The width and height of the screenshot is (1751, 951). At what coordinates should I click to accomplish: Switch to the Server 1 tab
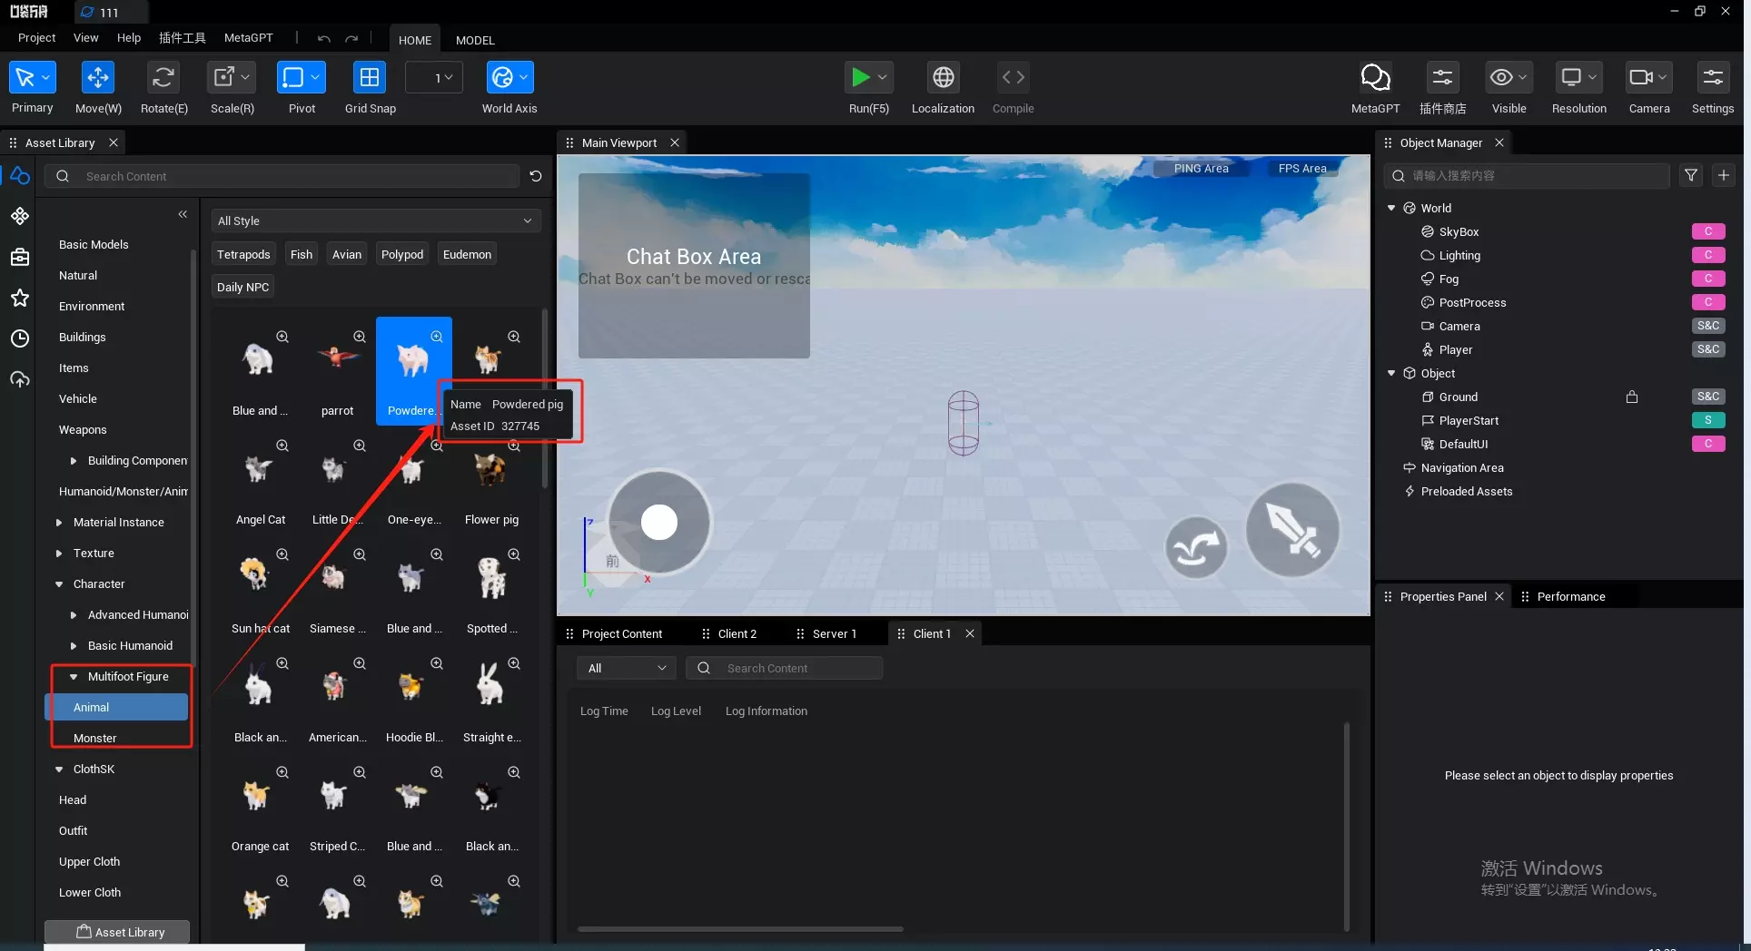(x=834, y=634)
